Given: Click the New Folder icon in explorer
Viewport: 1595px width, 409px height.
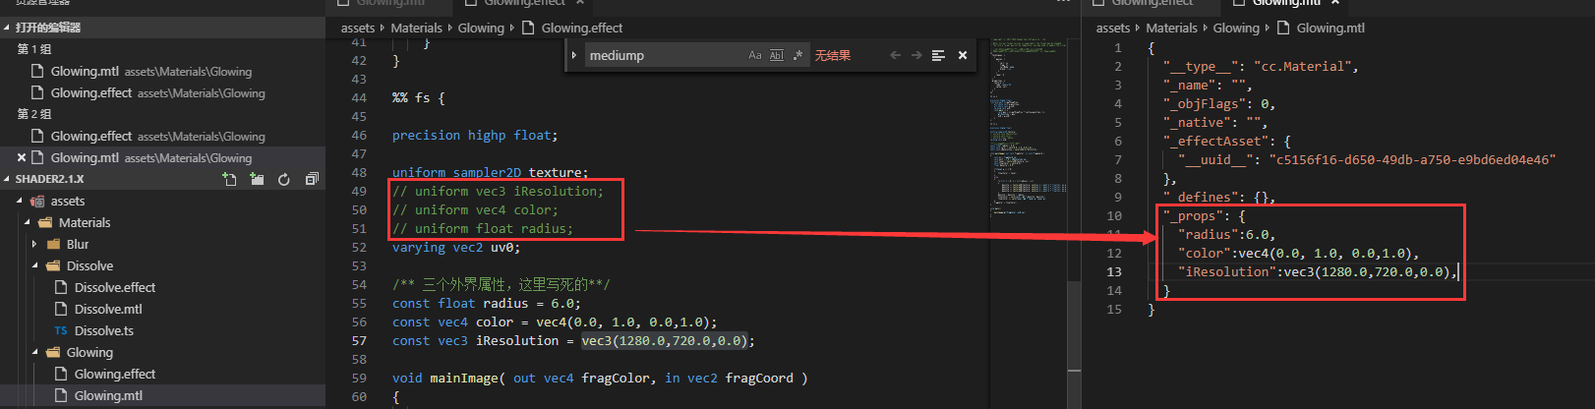Looking at the screenshot, I should 257,179.
